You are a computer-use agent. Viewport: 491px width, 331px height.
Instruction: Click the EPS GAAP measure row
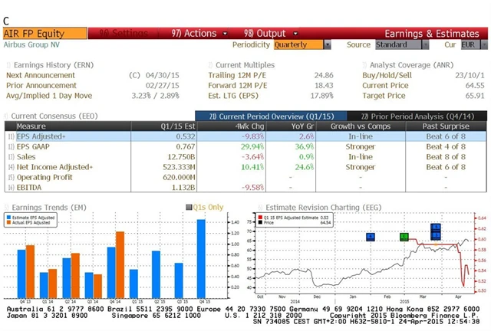pyautogui.click(x=31, y=146)
